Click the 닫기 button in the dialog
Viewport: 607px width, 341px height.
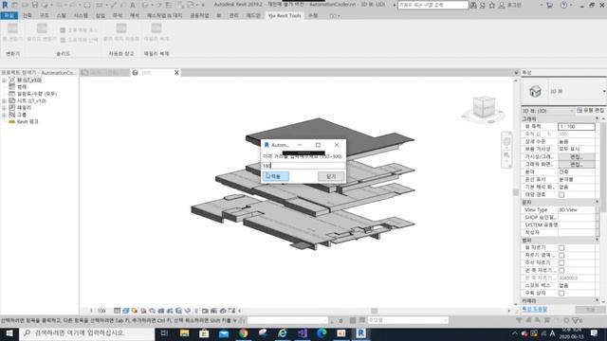(x=331, y=177)
